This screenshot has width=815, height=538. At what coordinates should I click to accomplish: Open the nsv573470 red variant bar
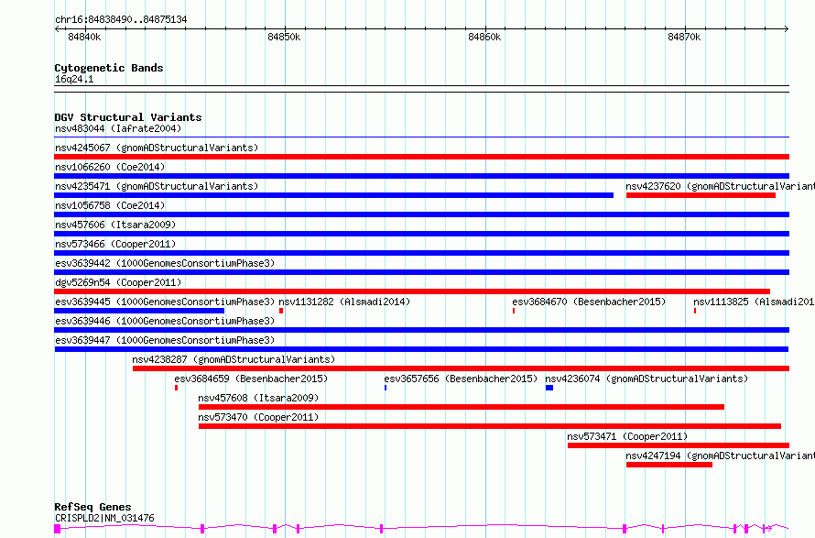(x=490, y=426)
